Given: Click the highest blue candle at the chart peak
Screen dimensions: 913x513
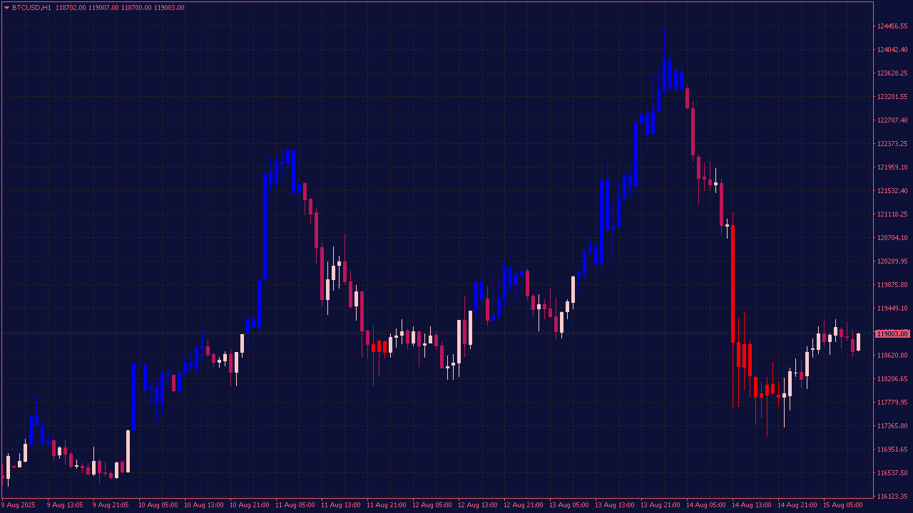Looking at the screenshot, I should pos(664,75).
